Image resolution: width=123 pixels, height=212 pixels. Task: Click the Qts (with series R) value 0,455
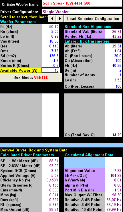point(54,185)
